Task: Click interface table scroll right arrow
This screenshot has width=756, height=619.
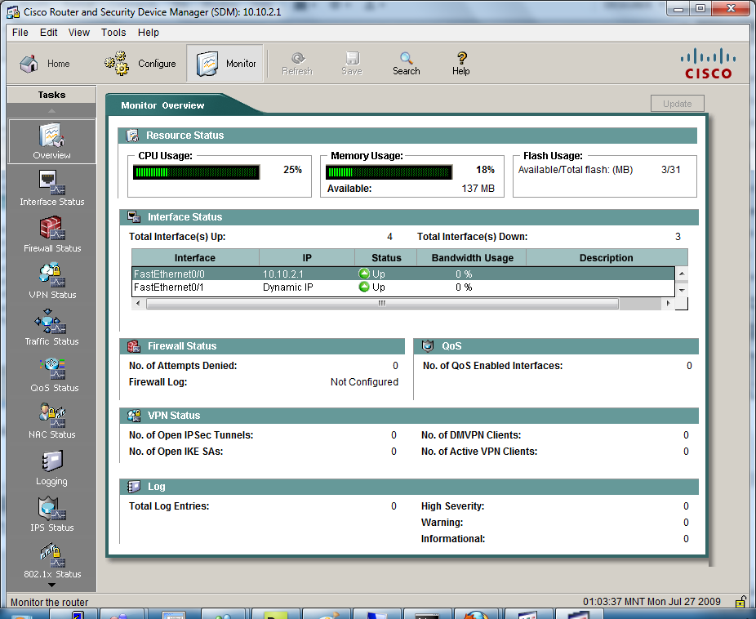Action: pos(669,303)
